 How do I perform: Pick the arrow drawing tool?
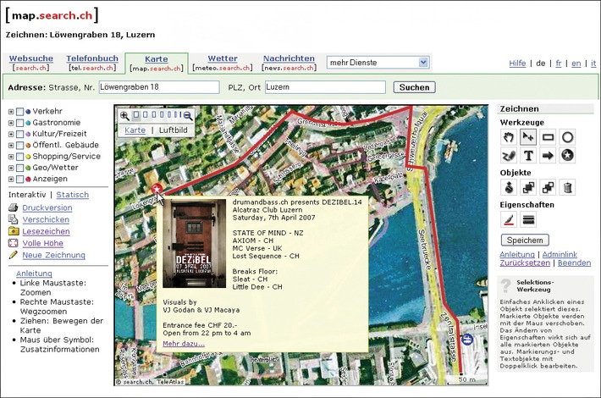[548, 155]
